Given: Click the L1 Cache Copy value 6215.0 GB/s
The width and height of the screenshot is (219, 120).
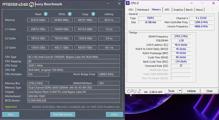Looking at the screenshot, I should point(85,29).
